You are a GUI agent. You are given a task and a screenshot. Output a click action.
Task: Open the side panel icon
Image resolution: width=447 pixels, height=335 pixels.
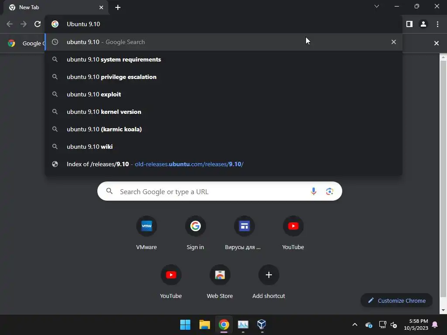409,24
